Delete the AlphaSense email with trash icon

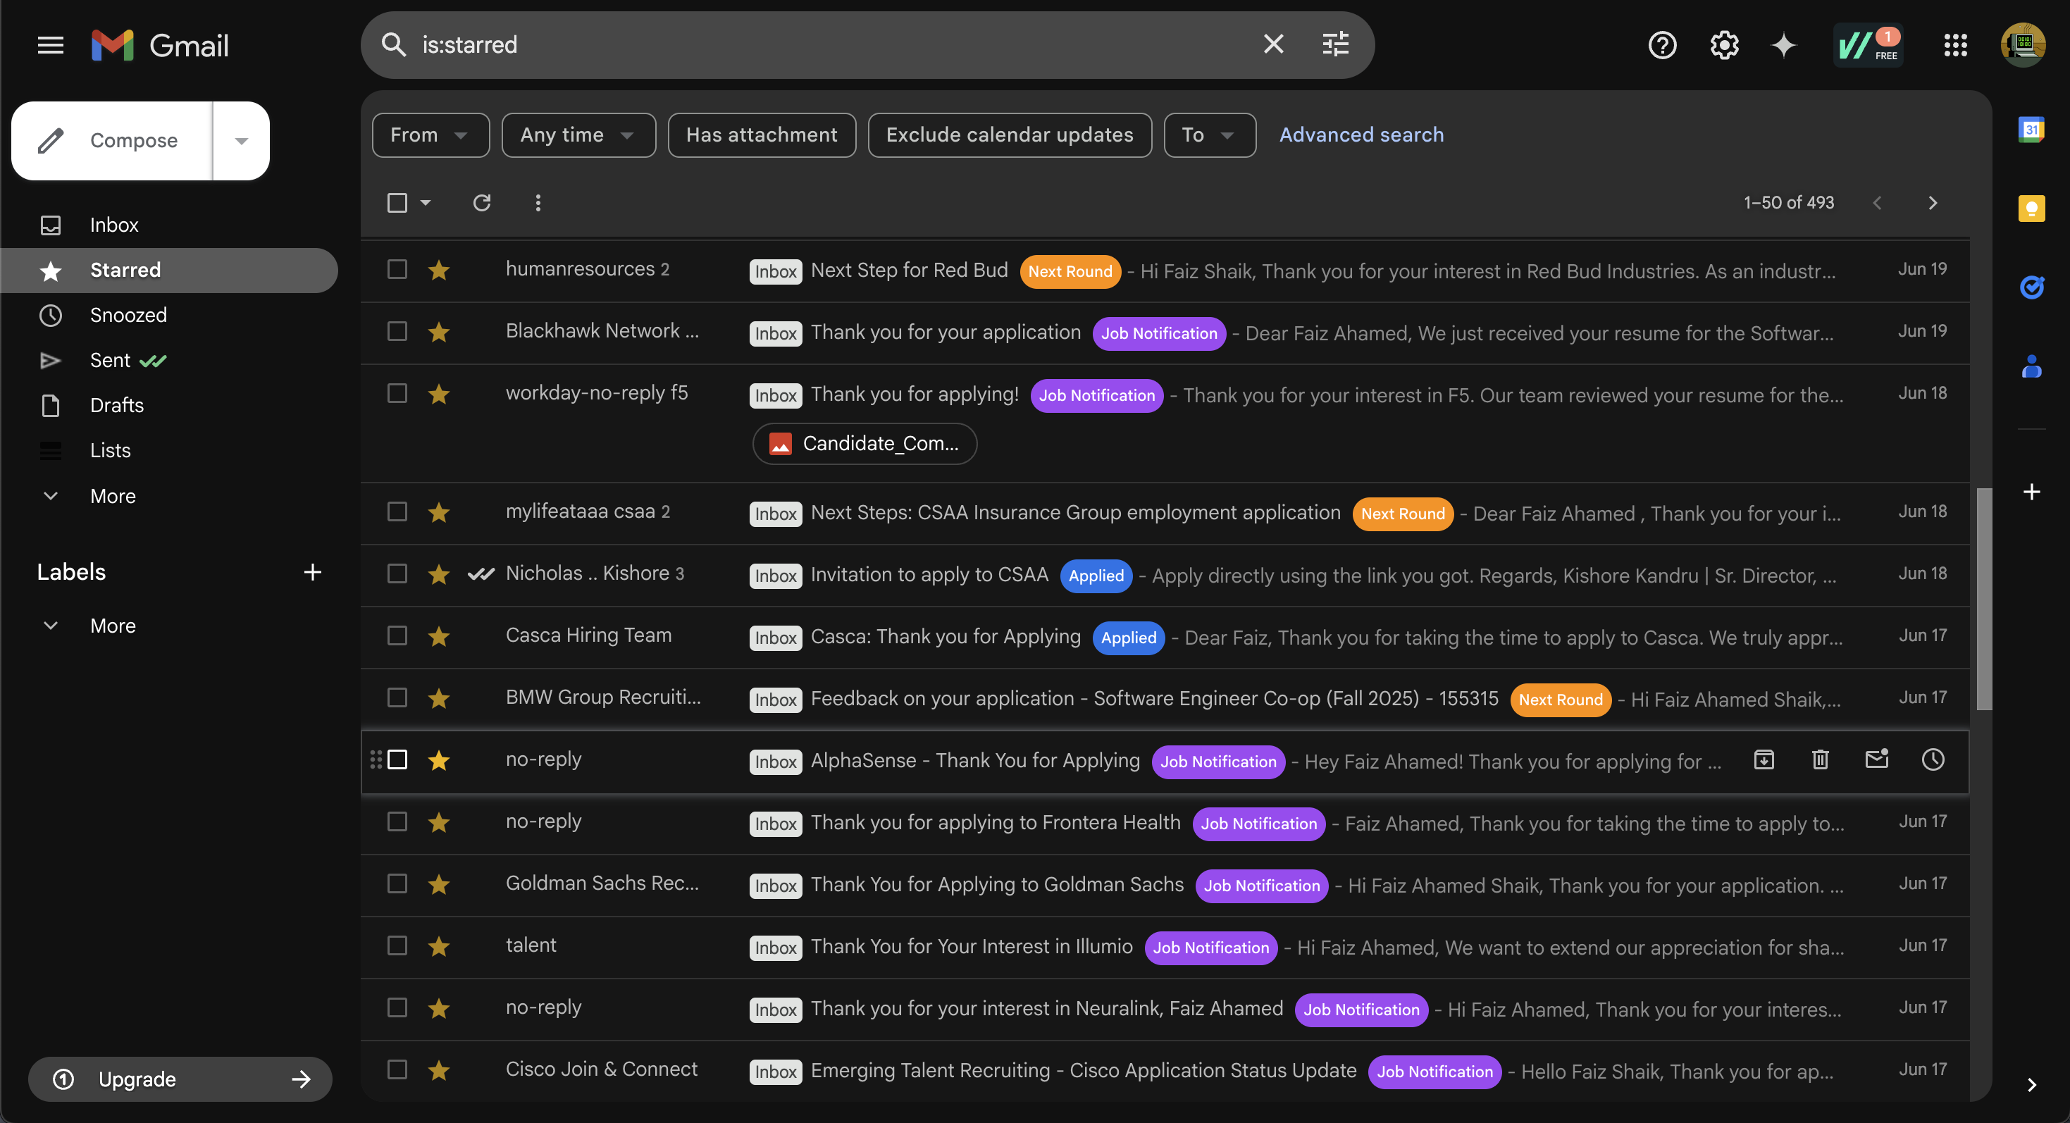[x=1820, y=759]
